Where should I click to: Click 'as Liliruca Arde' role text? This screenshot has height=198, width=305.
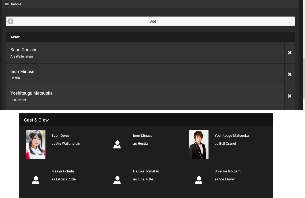point(64,179)
